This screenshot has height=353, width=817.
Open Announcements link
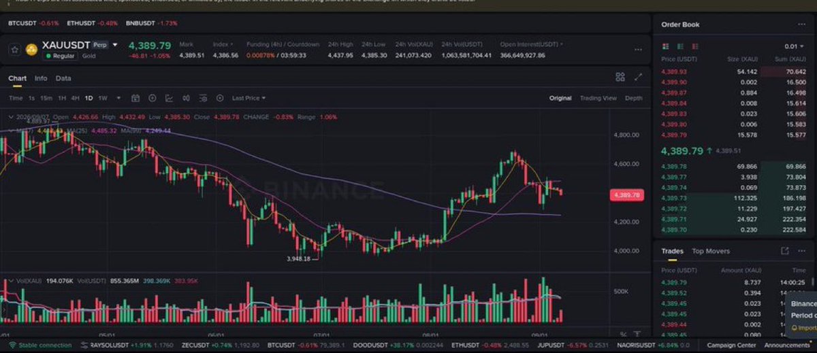tap(787, 346)
